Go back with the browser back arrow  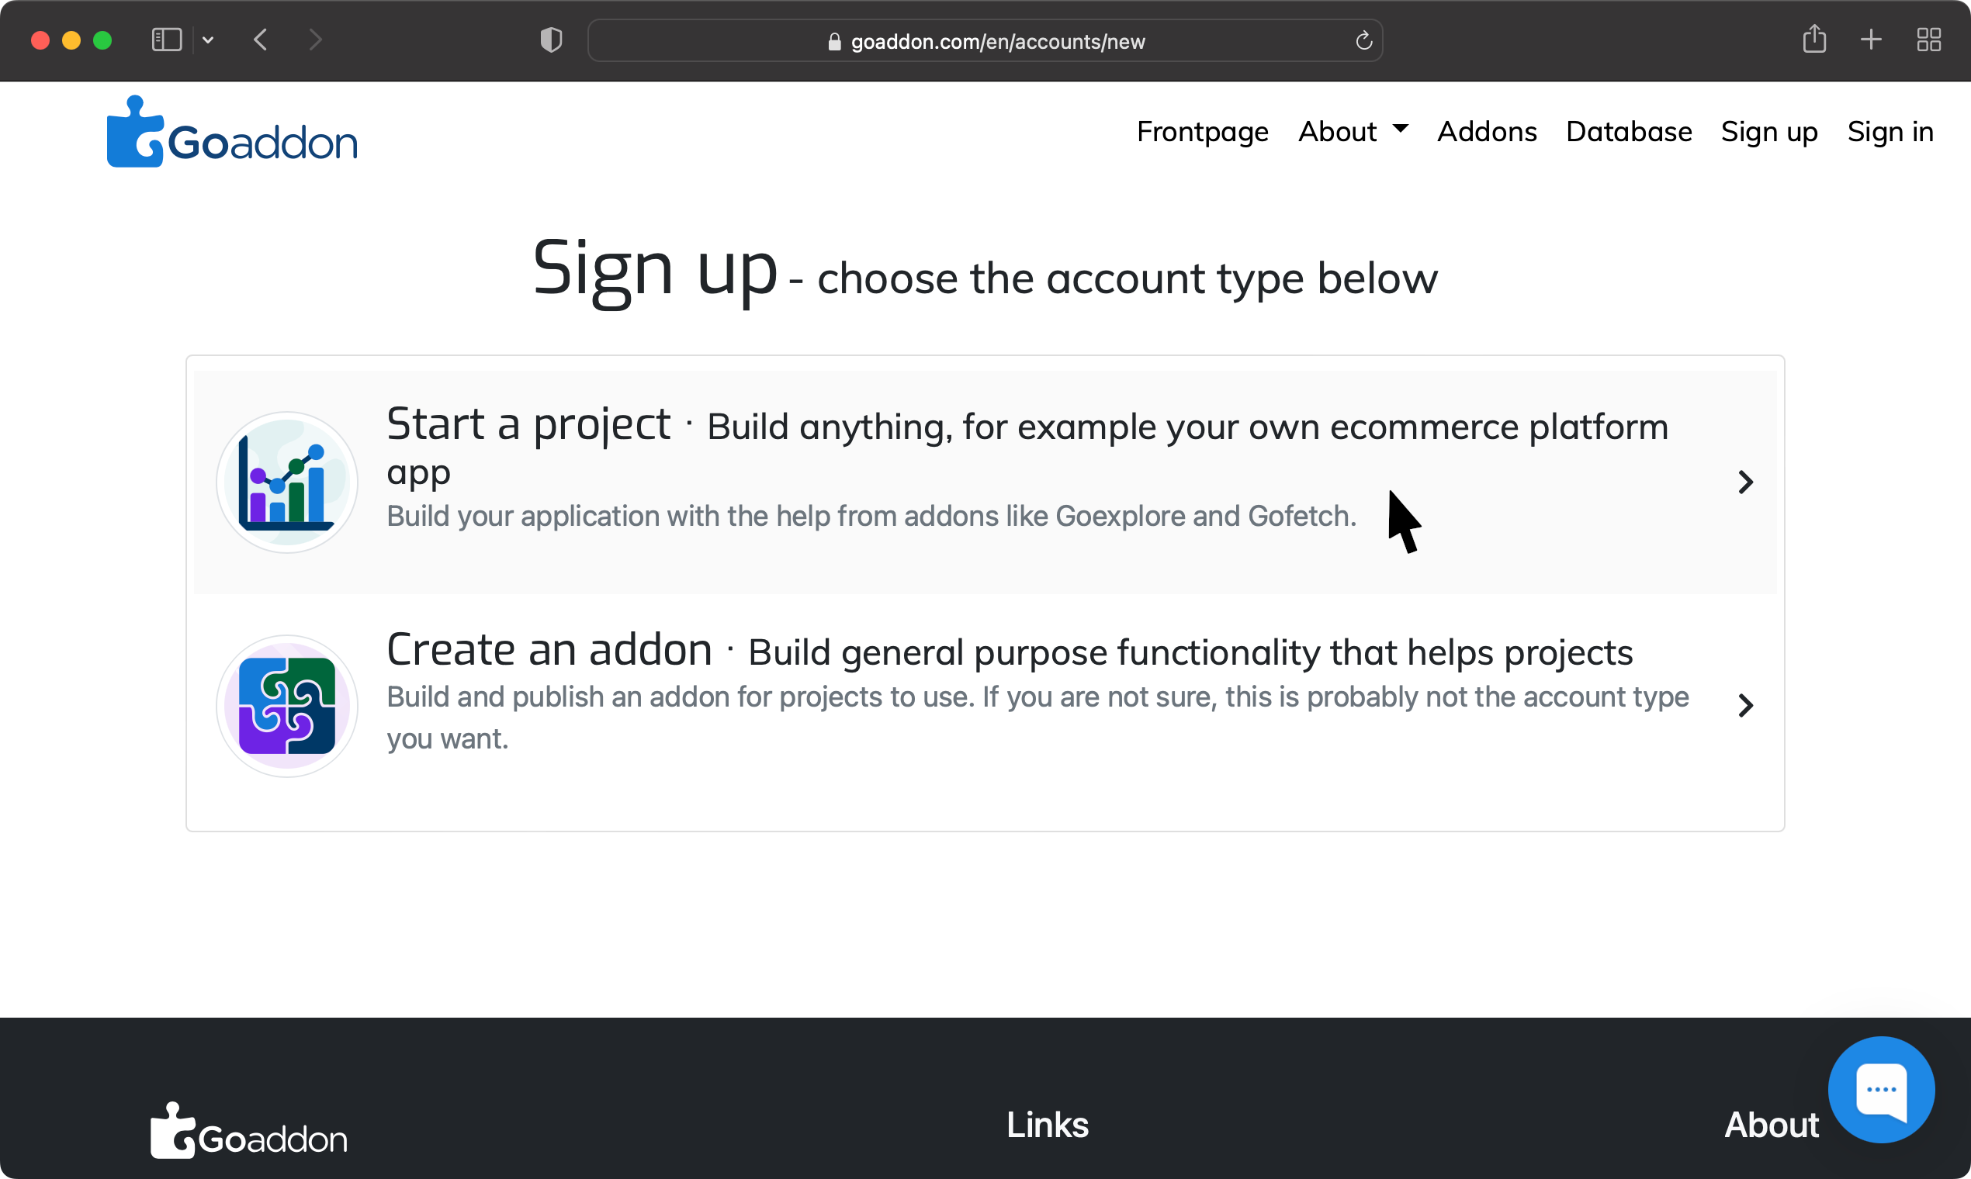click(260, 40)
